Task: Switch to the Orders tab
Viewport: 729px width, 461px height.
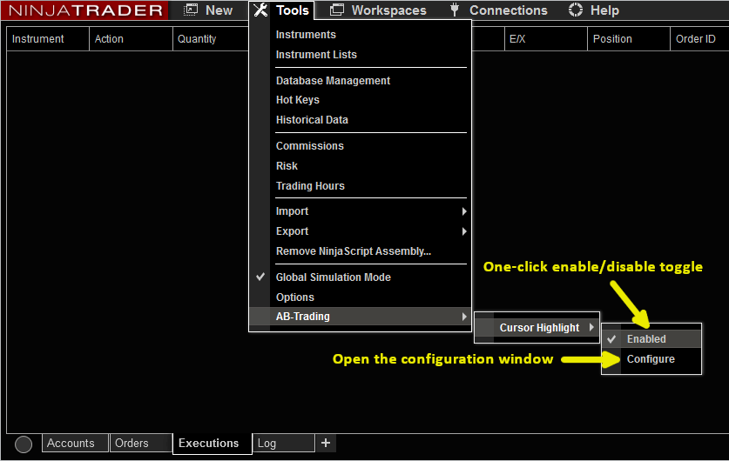Action: pyautogui.click(x=132, y=443)
